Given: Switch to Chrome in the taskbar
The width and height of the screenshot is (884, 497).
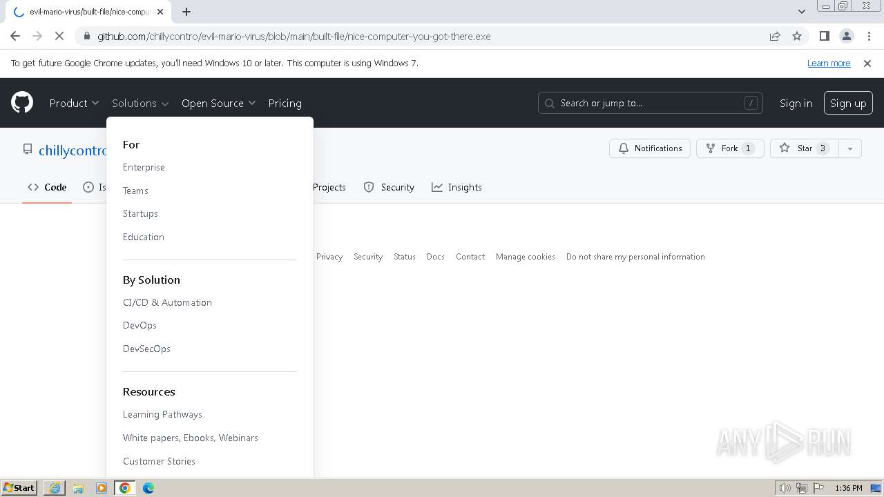Looking at the screenshot, I should click(125, 488).
